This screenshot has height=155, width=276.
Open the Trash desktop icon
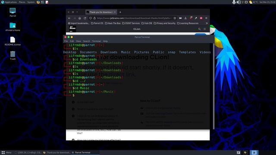coord(13,56)
